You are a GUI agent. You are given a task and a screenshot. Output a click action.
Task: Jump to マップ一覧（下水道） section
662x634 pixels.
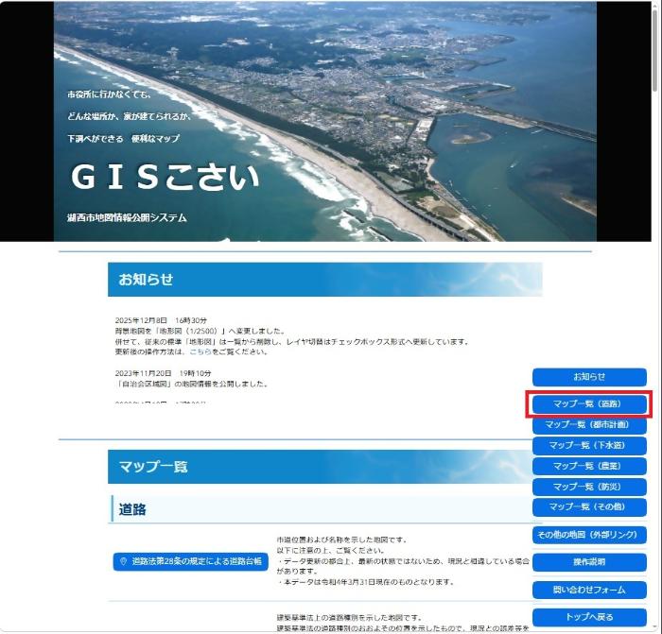(x=589, y=445)
